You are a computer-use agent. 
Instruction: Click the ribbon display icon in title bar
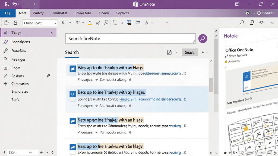(237, 4)
